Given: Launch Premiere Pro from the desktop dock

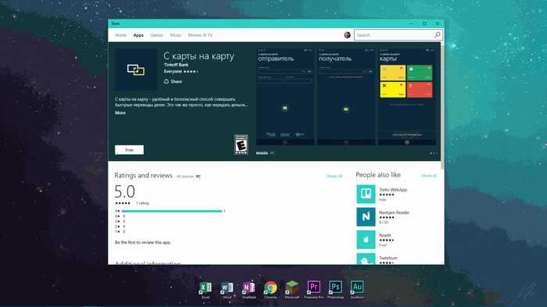Looking at the screenshot, I should (x=313, y=290).
